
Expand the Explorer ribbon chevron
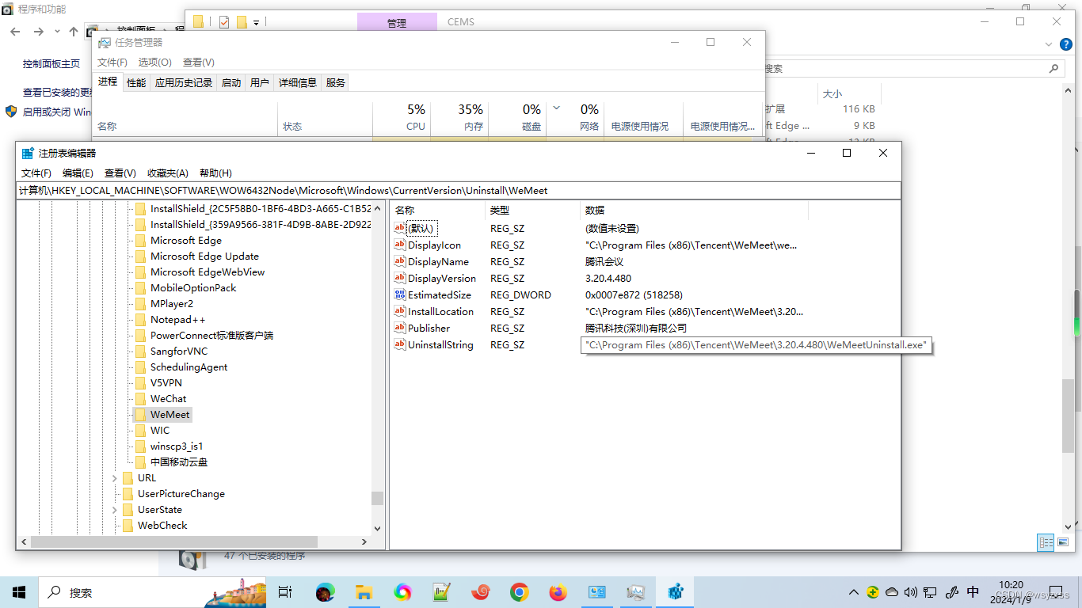[1049, 44]
